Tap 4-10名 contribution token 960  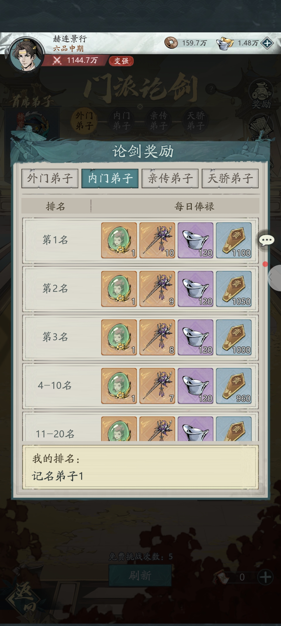[234, 386]
